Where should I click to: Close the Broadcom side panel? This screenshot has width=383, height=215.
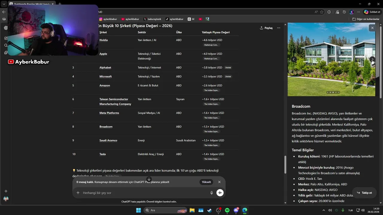[x=372, y=28]
